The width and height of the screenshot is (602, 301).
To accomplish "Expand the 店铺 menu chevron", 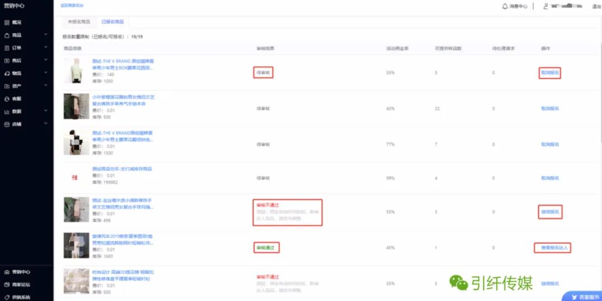I will point(46,124).
